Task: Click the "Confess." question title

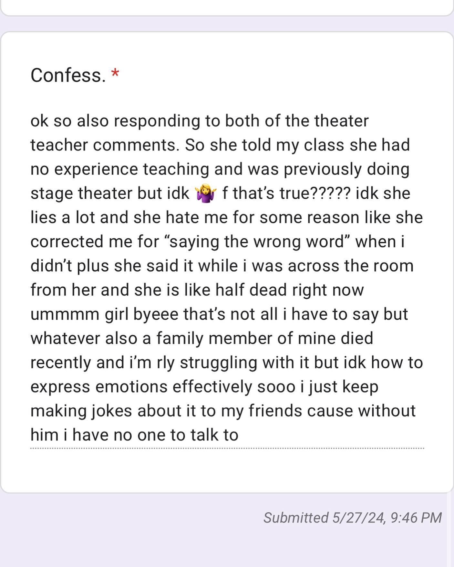Action: 68,75
